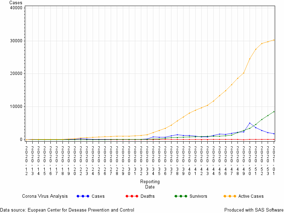Click the red Deaths legend marker
This screenshot has width=284, height=213.
point(132,196)
